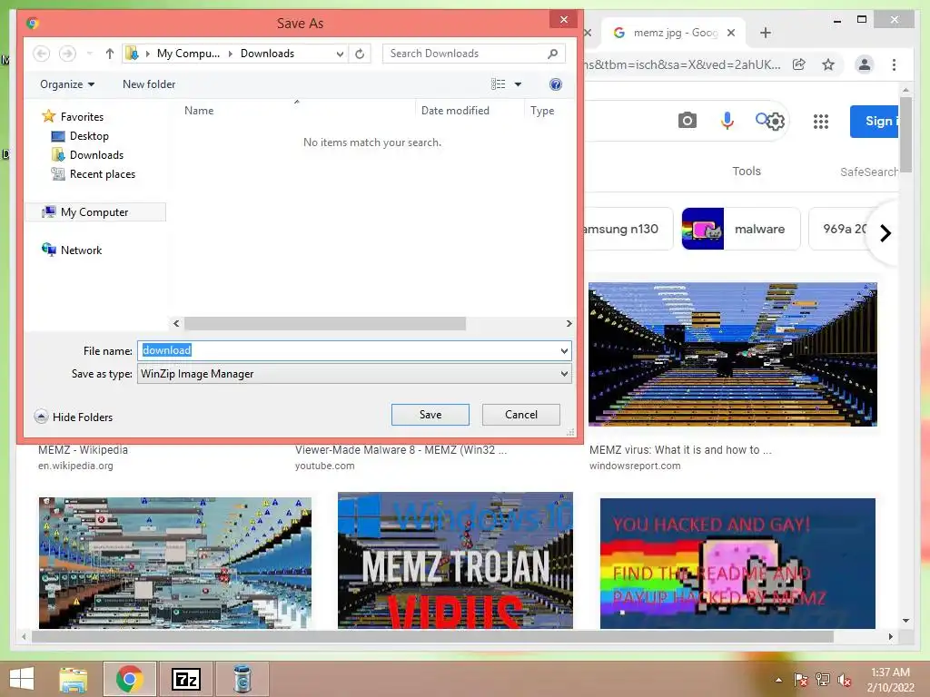Open MEMZ virus windowsreport image
The height and width of the screenshot is (697, 930).
pyautogui.click(x=733, y=355)
